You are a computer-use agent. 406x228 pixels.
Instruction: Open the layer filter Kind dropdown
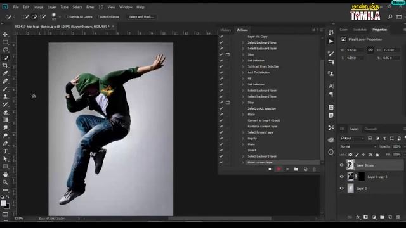coord(352,138)
